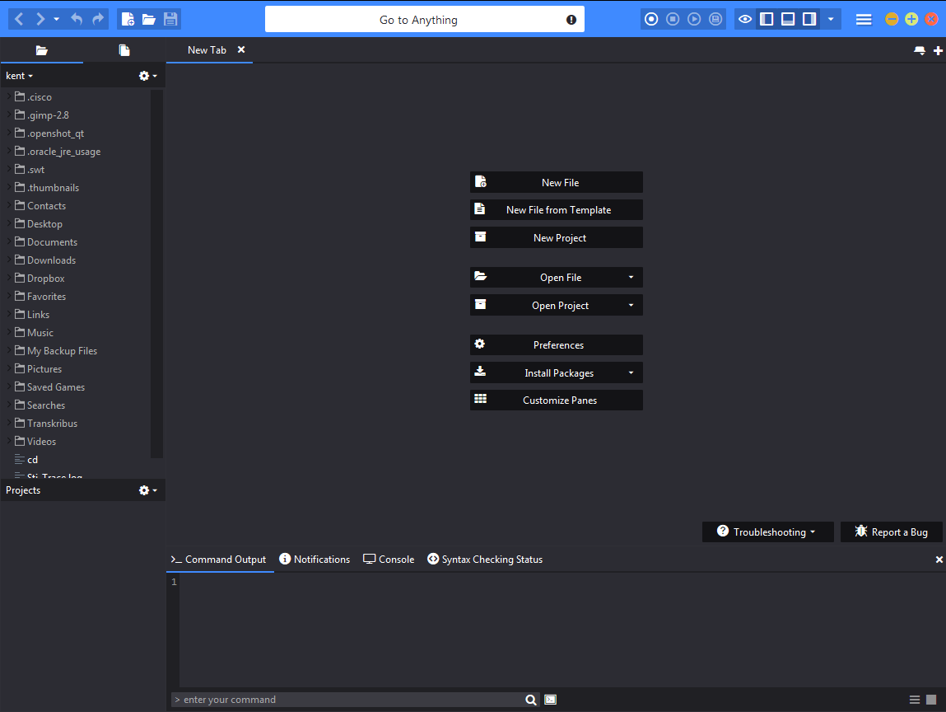Expand the Open File dropdown arrow
Viewport: 946px width, 712px height.
click(x=631, y=278)
